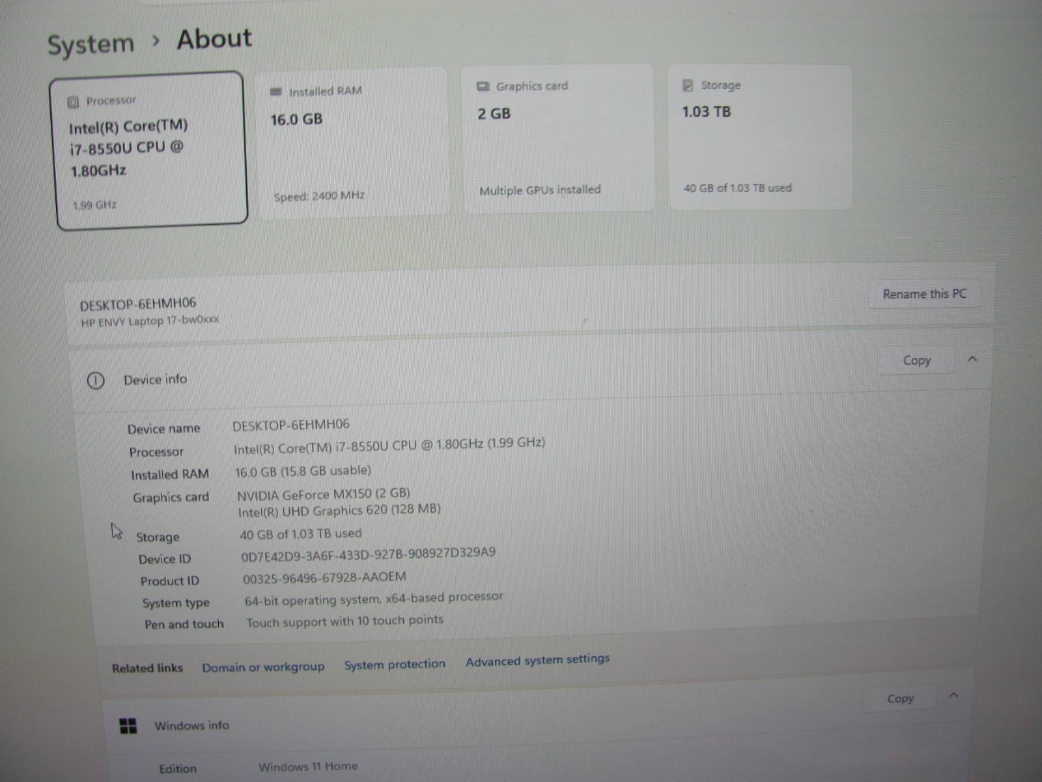
Task: Click the Pen and touch label
Action: click(184, 624)
